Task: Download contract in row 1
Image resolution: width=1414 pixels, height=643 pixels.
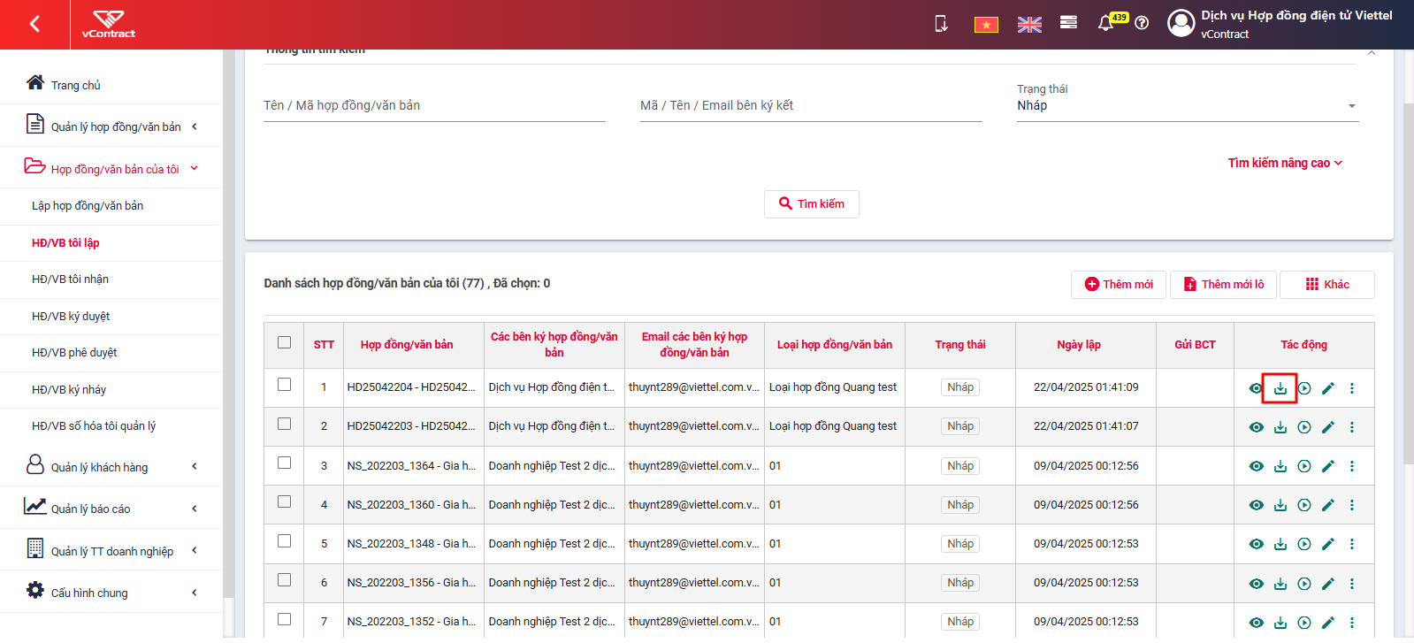Action: point(1280,388)
